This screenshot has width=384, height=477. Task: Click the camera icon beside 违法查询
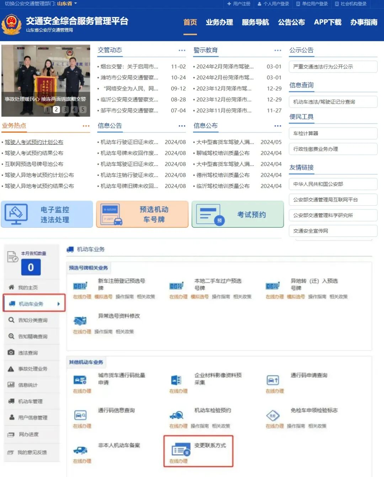click(x=11, y=352)
